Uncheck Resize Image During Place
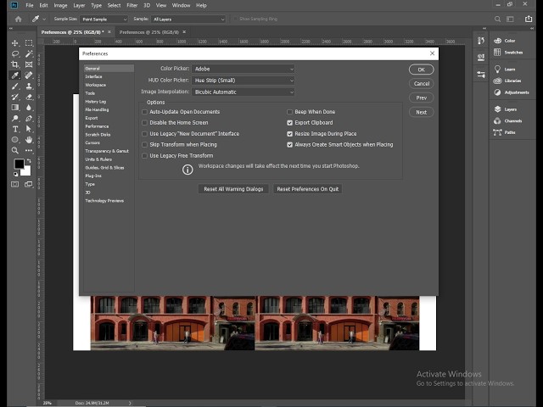Image resolution: width=543 pixels, height=407 pixels. (x=290, y=134)
